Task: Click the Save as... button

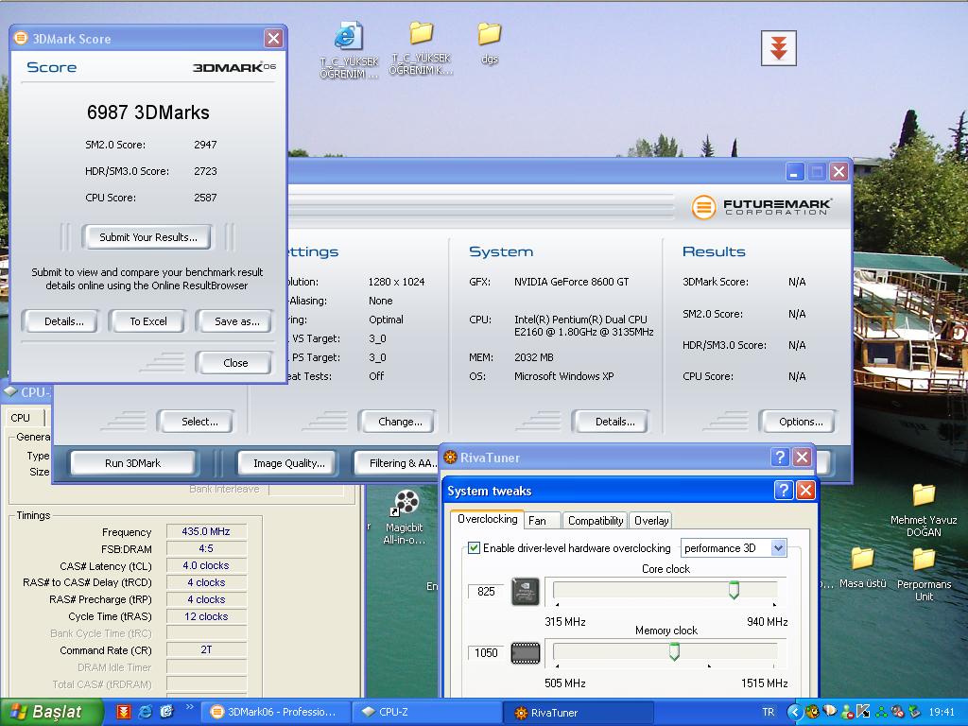Action: (234, 321)
